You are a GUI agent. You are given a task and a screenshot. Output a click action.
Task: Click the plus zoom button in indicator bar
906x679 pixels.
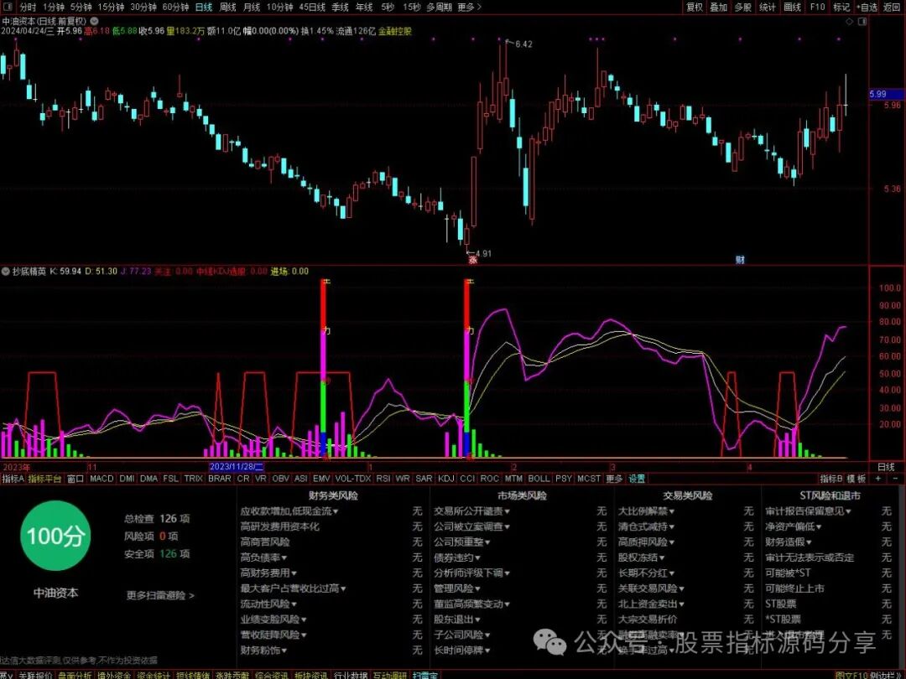point(878,479)
